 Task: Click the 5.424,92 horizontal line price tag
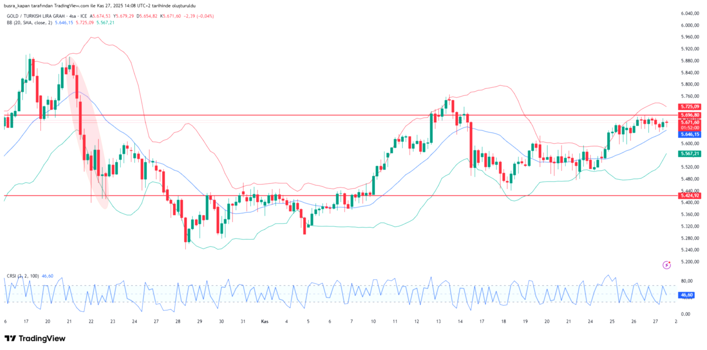click(x=689, y=196)
